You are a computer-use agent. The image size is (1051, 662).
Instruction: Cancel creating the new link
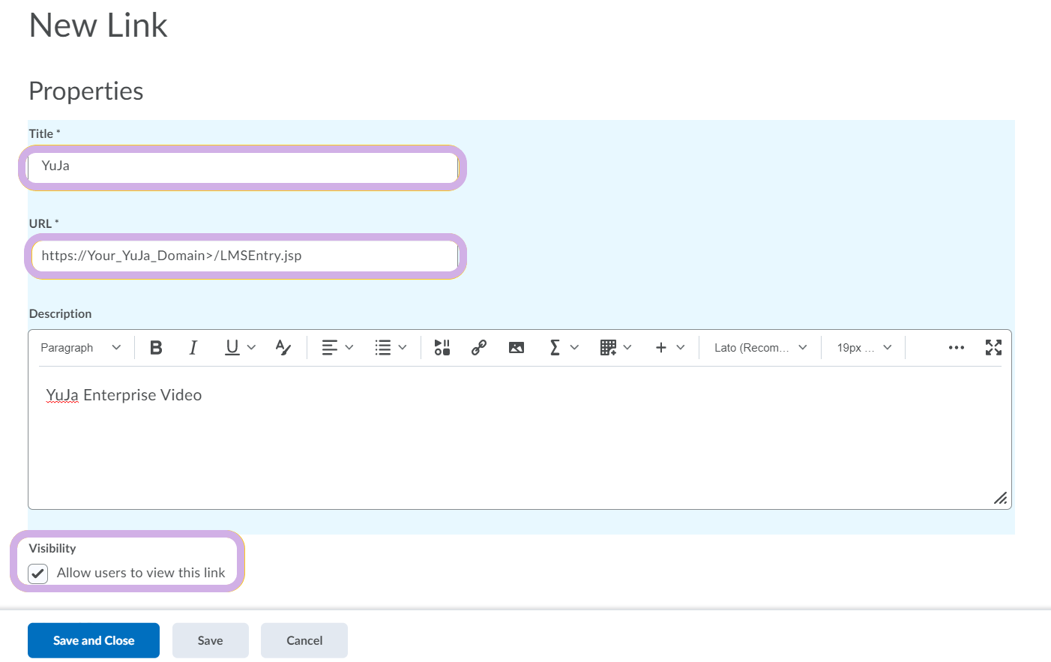pos(304,640)
